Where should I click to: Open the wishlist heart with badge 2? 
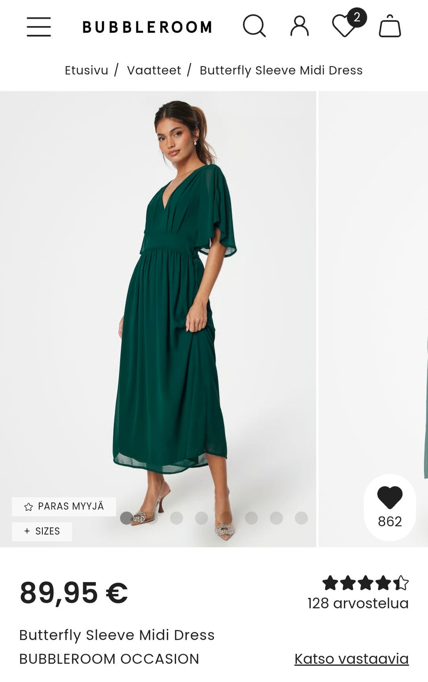coord(345,26)
